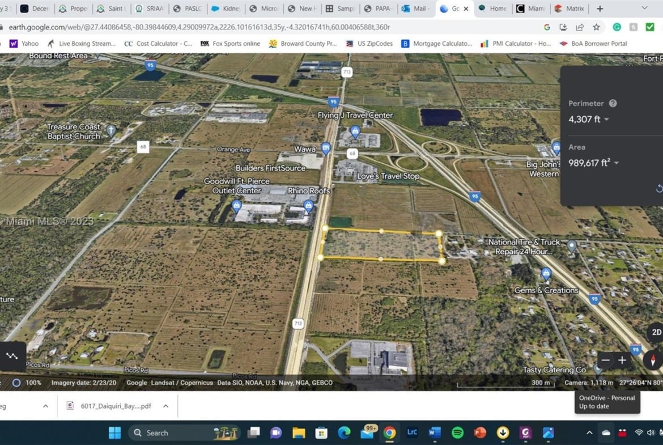This screenshot has width=663, height=445.
Task: Zoom in with the plus map control
Action: tap(622, 361)
